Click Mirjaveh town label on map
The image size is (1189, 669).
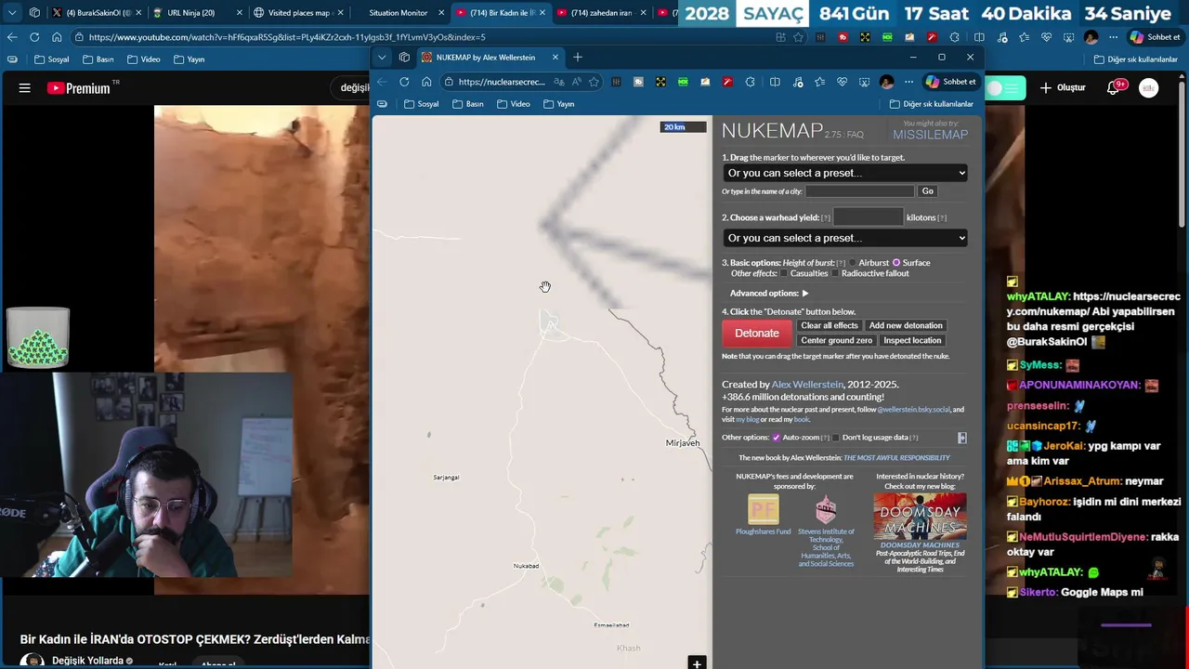point(683,443)
